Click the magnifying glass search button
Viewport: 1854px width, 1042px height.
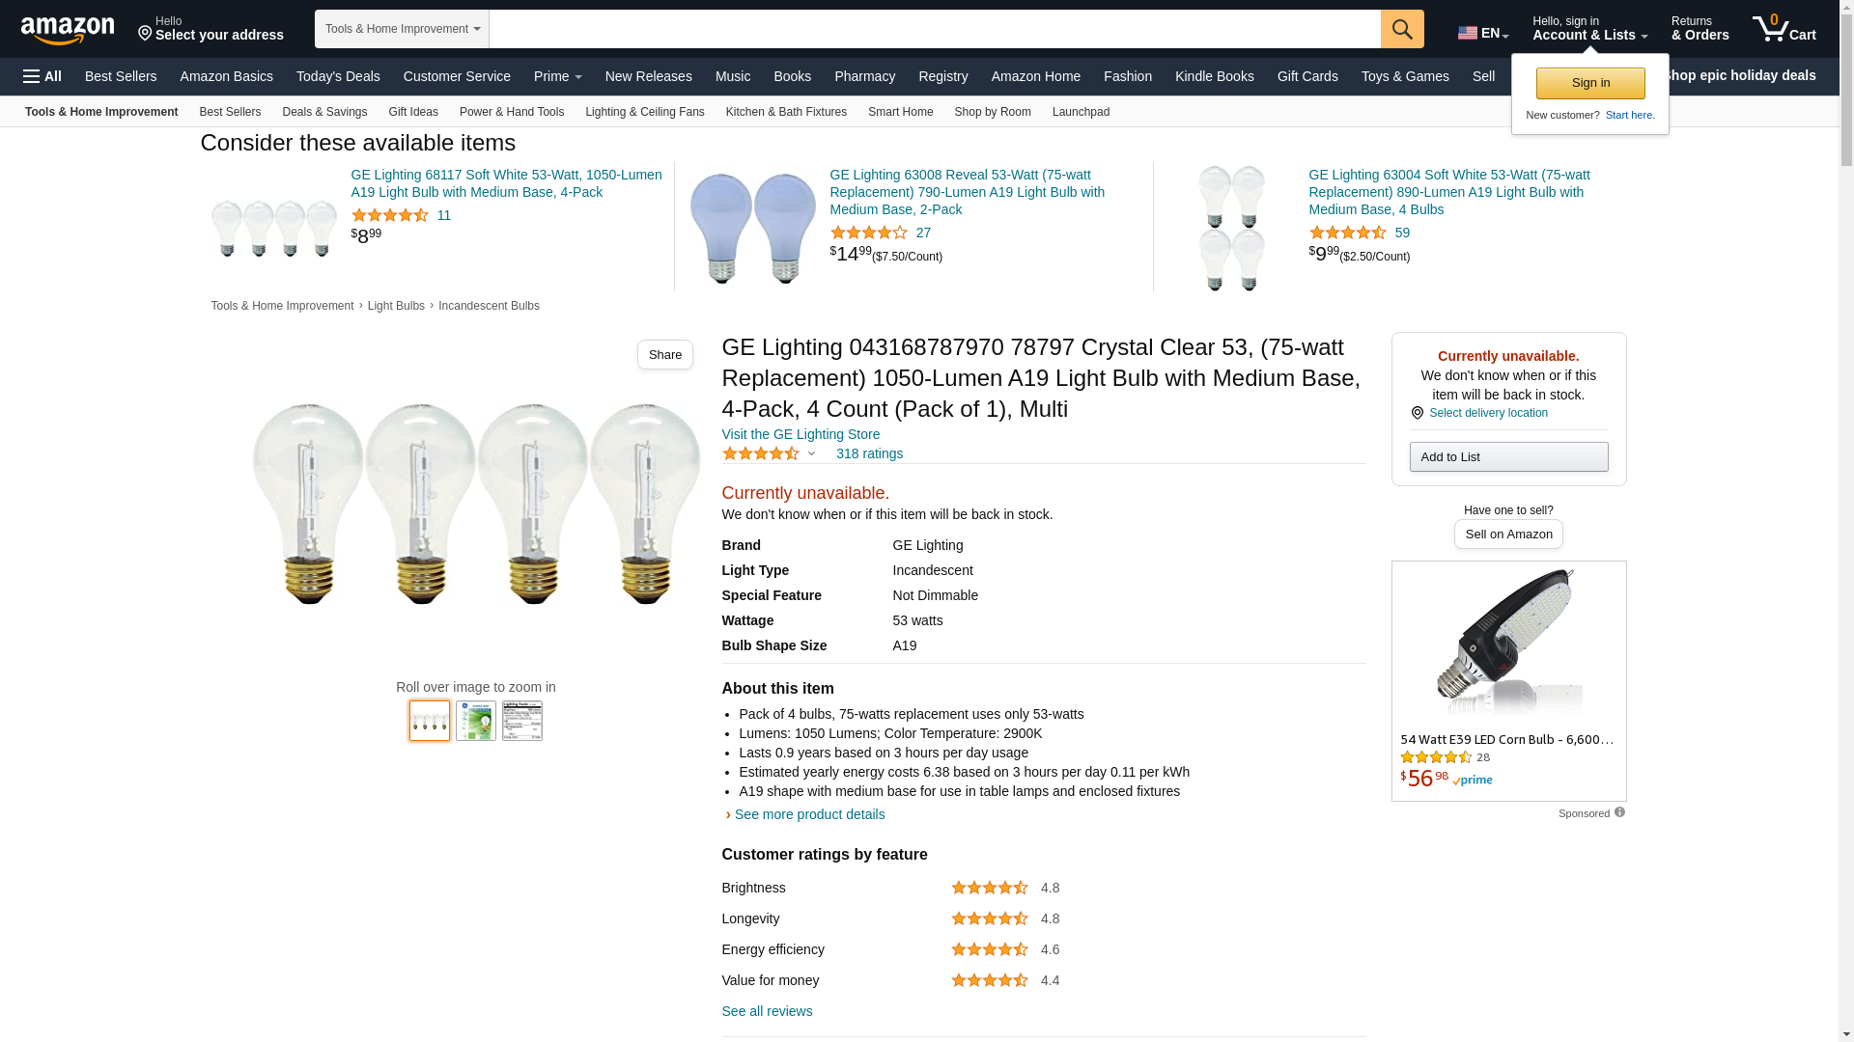pyautogui.click(x=1402, y=29)
